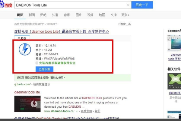Image resolution: width=181 pixels, height=121 pixels.
Task: Check the install Baidu antivirus checkbox
Action: [x=37, y=63]
